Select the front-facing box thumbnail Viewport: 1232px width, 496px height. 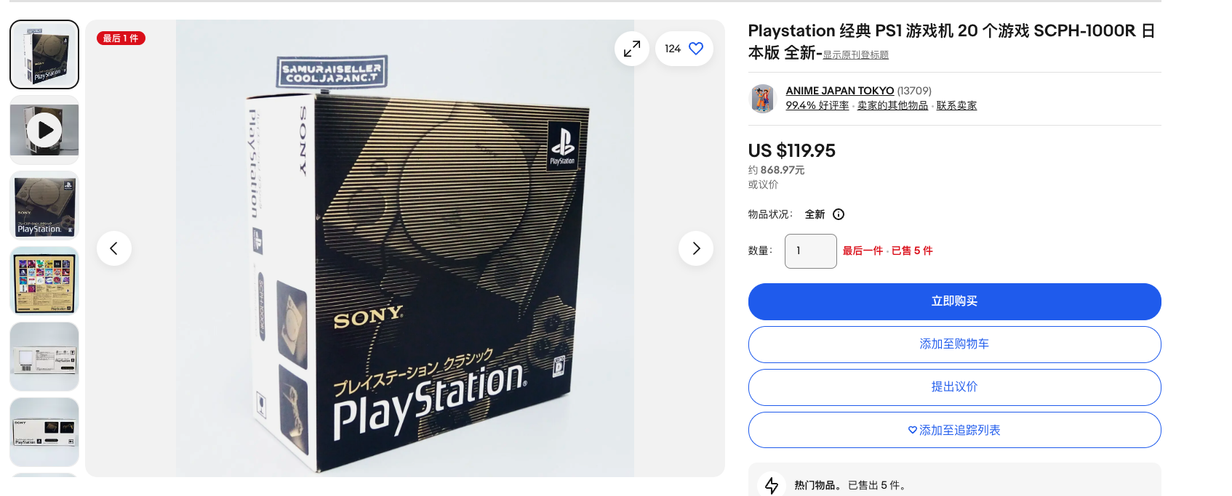click(x=44, y=206)
